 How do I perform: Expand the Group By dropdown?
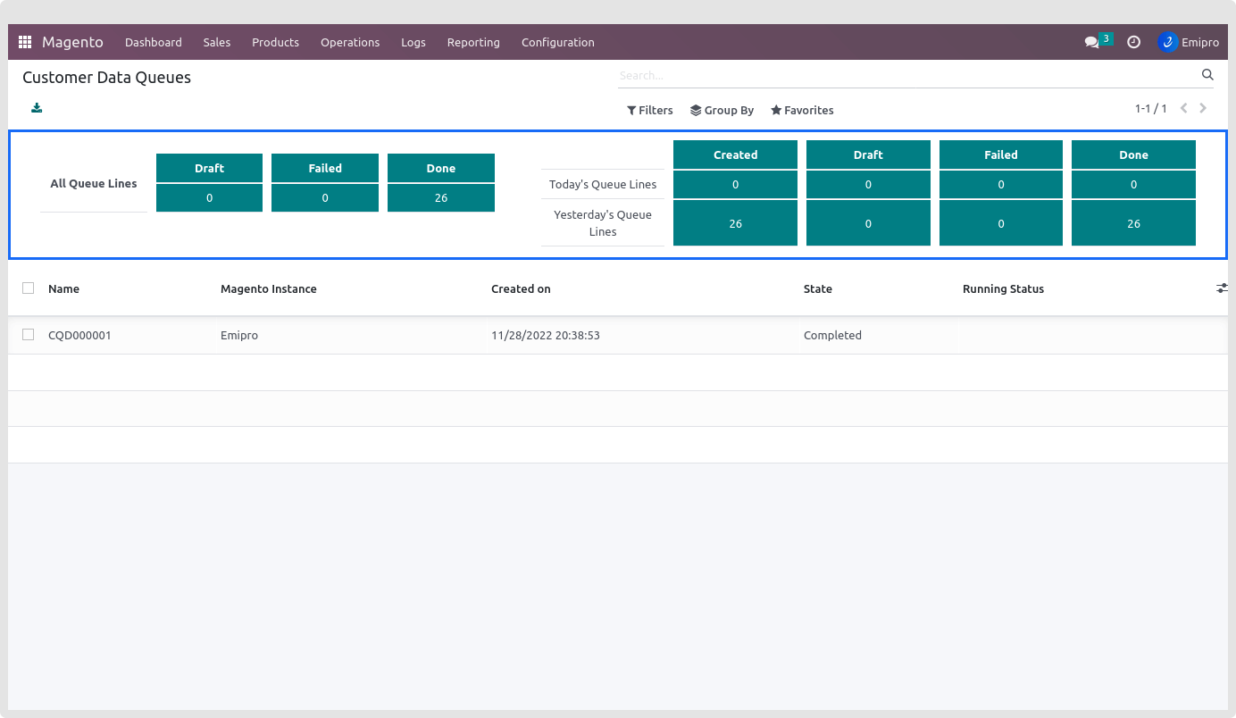coord(722,110)
